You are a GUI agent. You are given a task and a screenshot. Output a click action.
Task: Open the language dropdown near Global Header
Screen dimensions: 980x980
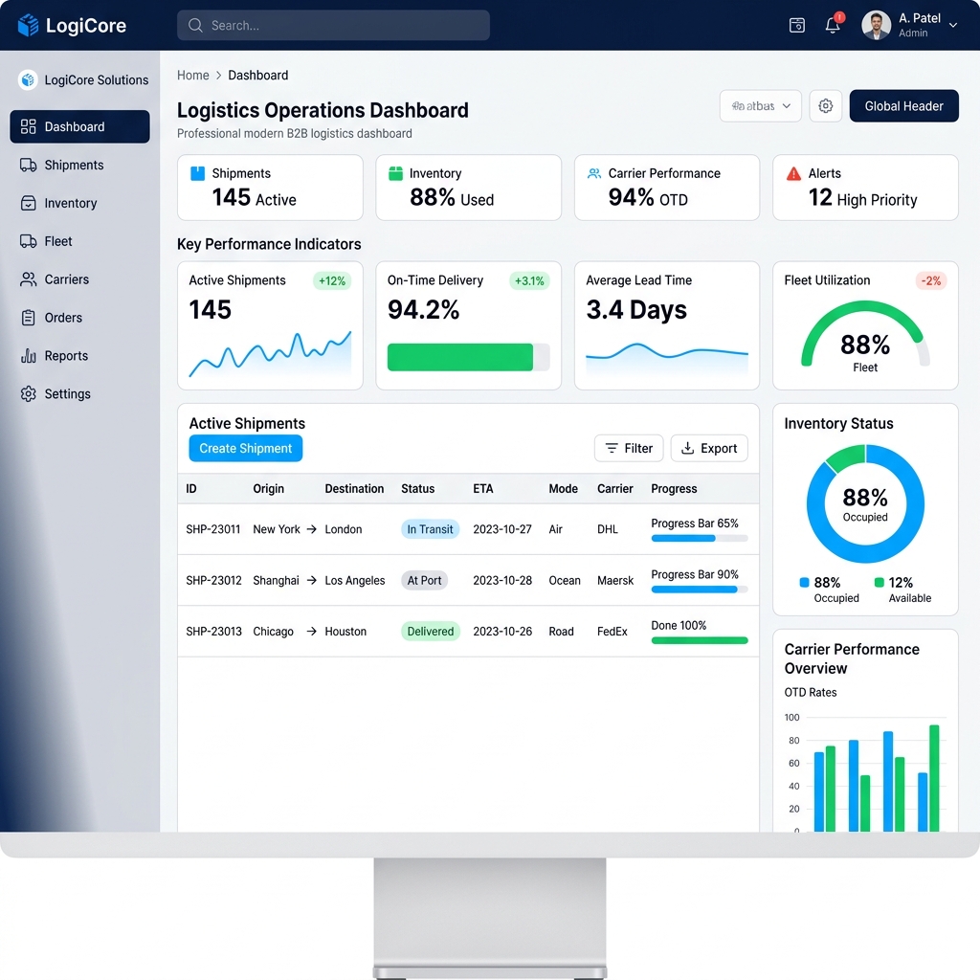(x=760, y=105)
